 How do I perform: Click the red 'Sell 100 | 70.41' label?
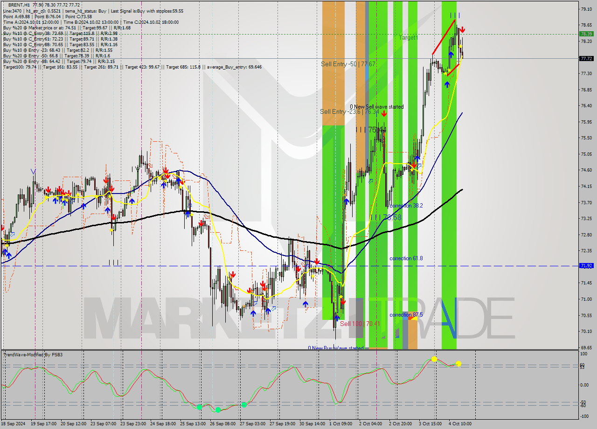tap(360, 324)
